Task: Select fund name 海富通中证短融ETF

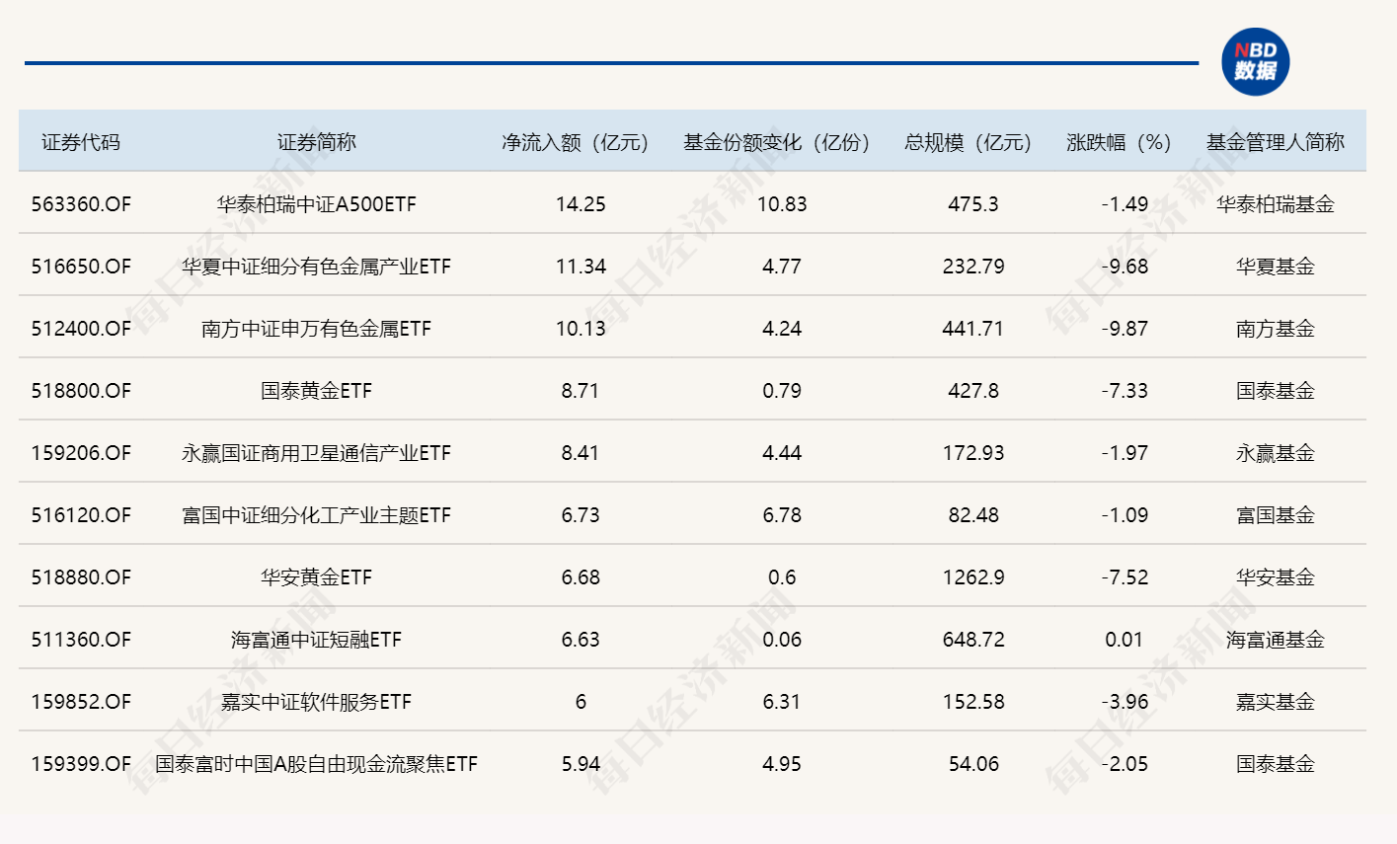Action: pos(316,640)
